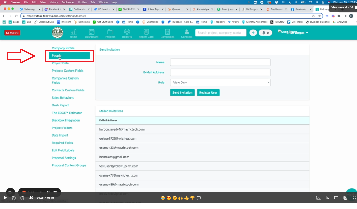Open Contacts Custom Fields settings

click(x=68, y=90)
